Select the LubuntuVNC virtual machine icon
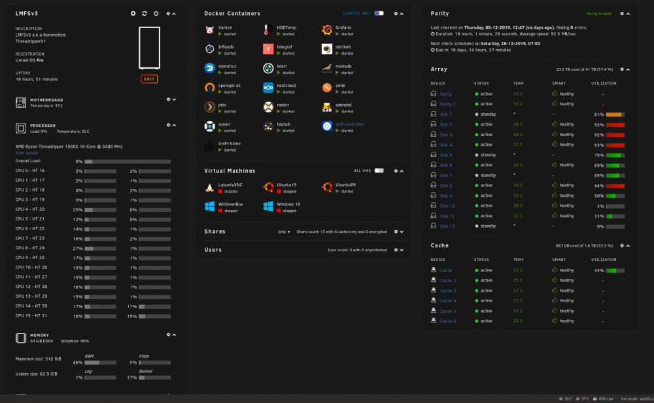This screenshot has width=654, height=403. pos(210,187)
